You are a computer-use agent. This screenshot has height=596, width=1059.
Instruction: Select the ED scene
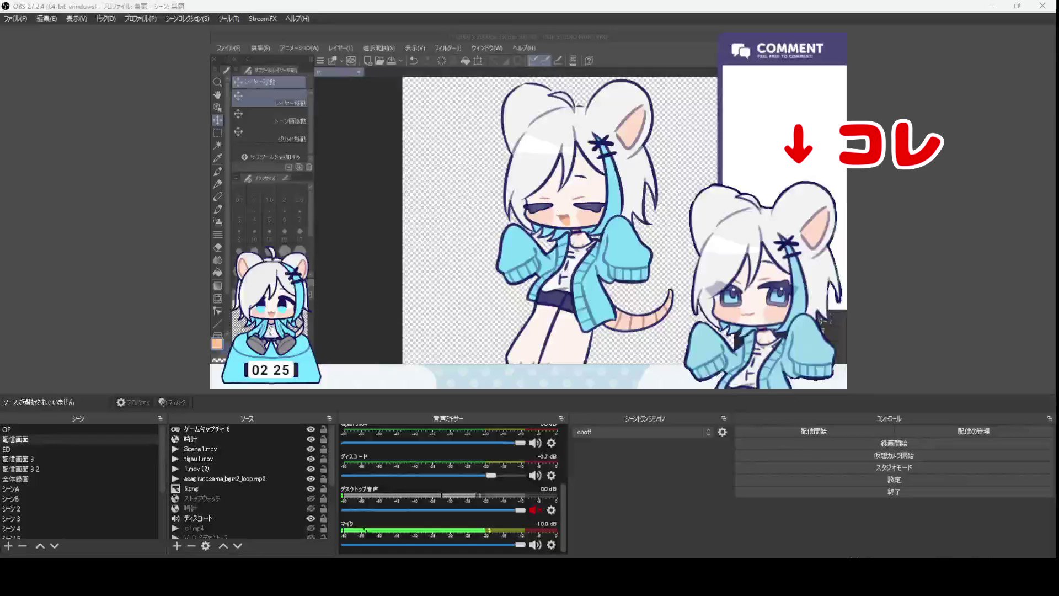point(80,449)
